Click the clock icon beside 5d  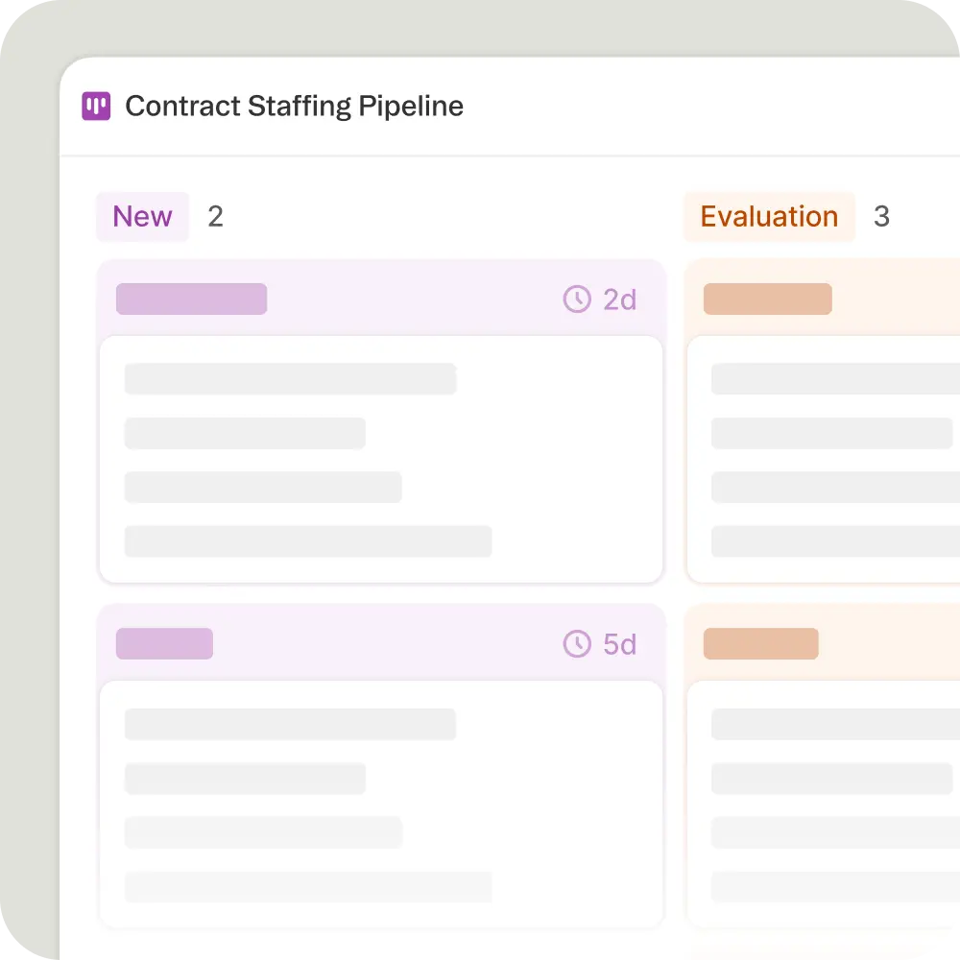[x=576, y=643]
